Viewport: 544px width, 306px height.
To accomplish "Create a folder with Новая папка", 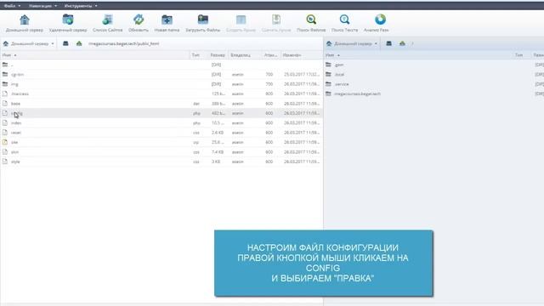I will [167, 23].
